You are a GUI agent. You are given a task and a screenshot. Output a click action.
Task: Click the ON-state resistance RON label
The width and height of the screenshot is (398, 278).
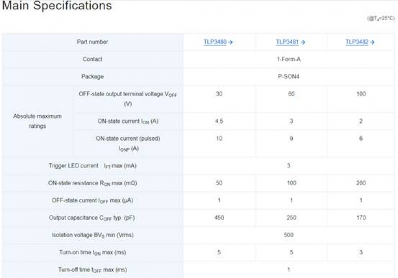(92, 183)
